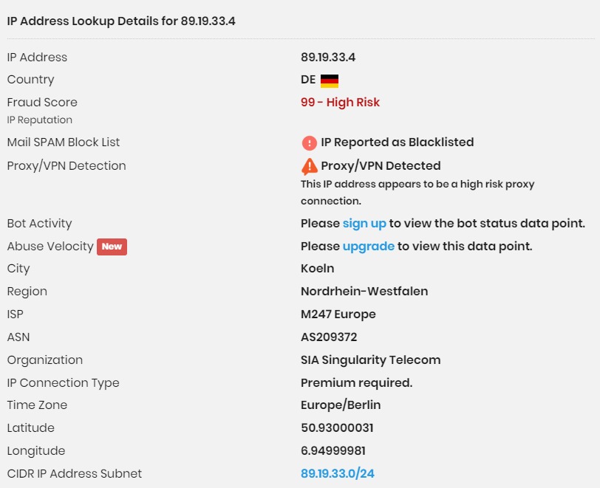This screenshot has height=488, width=600.
Task: Open the upgrade link
Action: (x=369, y=247)
